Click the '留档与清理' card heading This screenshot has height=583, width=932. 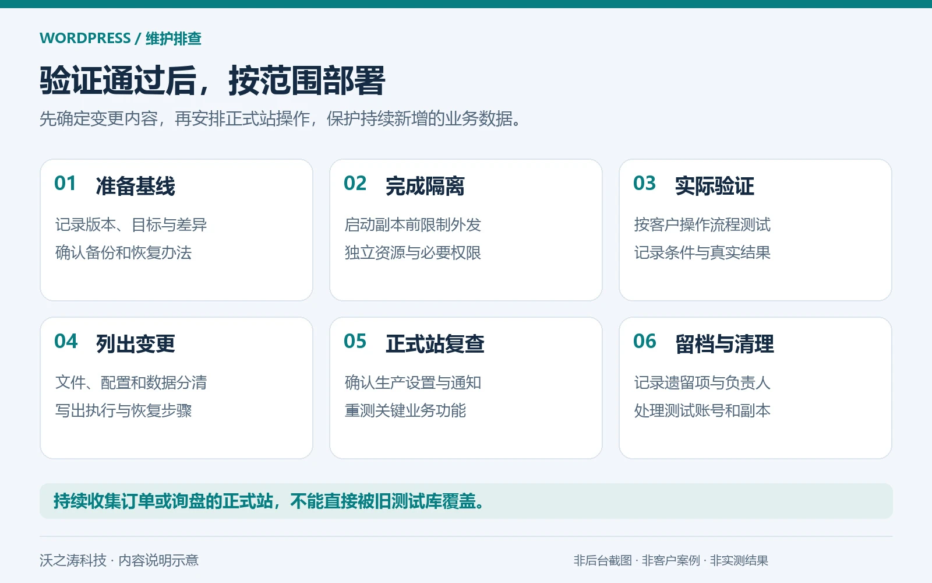click(725, 345)
